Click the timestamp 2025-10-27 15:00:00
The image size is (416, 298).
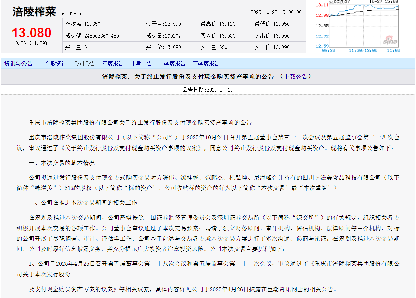click(x=277, y=12)
